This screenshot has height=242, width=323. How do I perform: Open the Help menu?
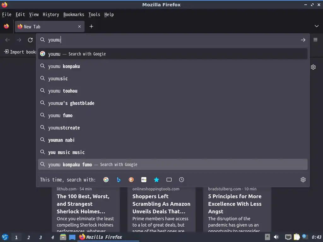(x=109, y=14)
